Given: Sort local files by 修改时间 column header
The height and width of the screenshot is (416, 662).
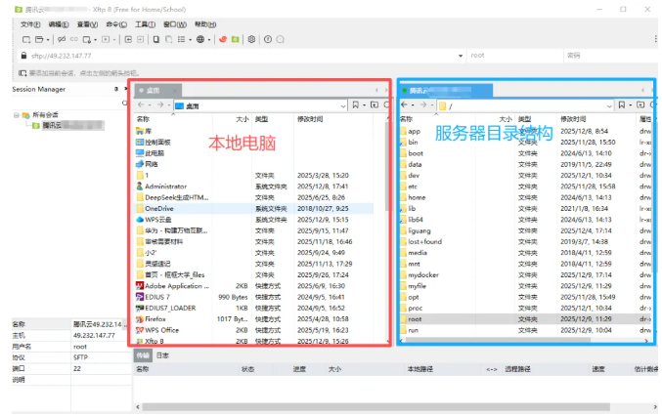Looking at the screenshot, I should pos(310,118).
